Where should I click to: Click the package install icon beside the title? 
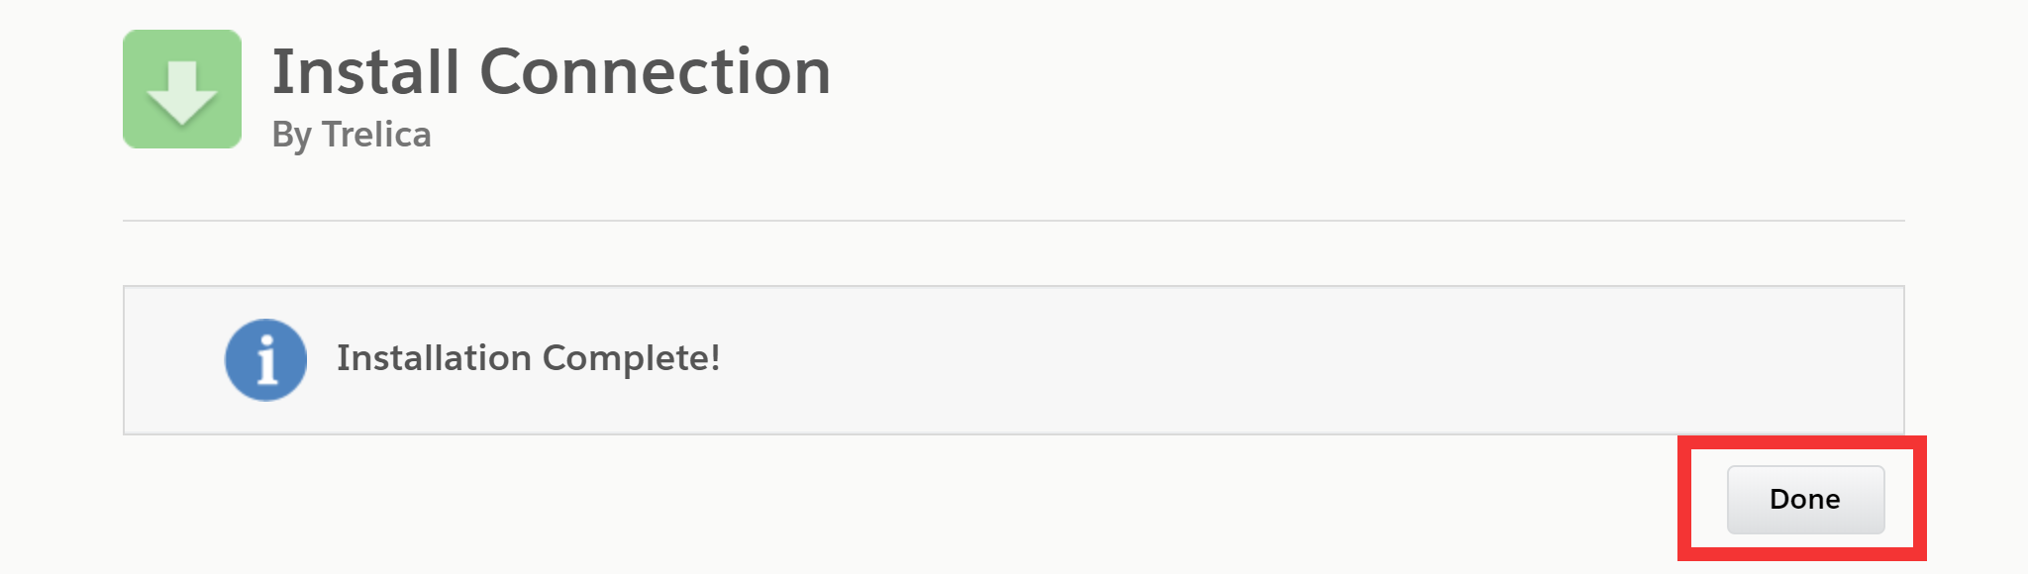(x=182, y=89)
